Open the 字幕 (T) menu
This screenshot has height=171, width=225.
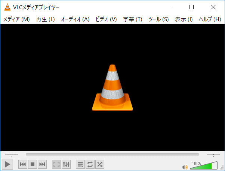point(133,19)
